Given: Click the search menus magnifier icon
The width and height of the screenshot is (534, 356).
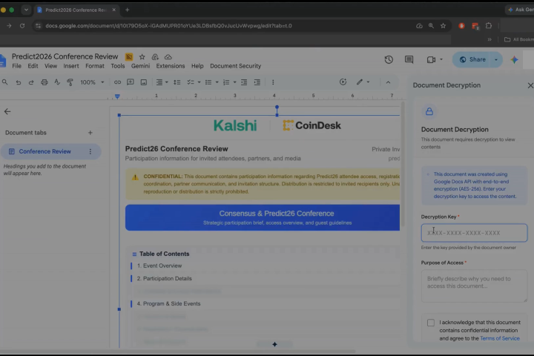Looking at the screenshot, I should pos(4,82).
